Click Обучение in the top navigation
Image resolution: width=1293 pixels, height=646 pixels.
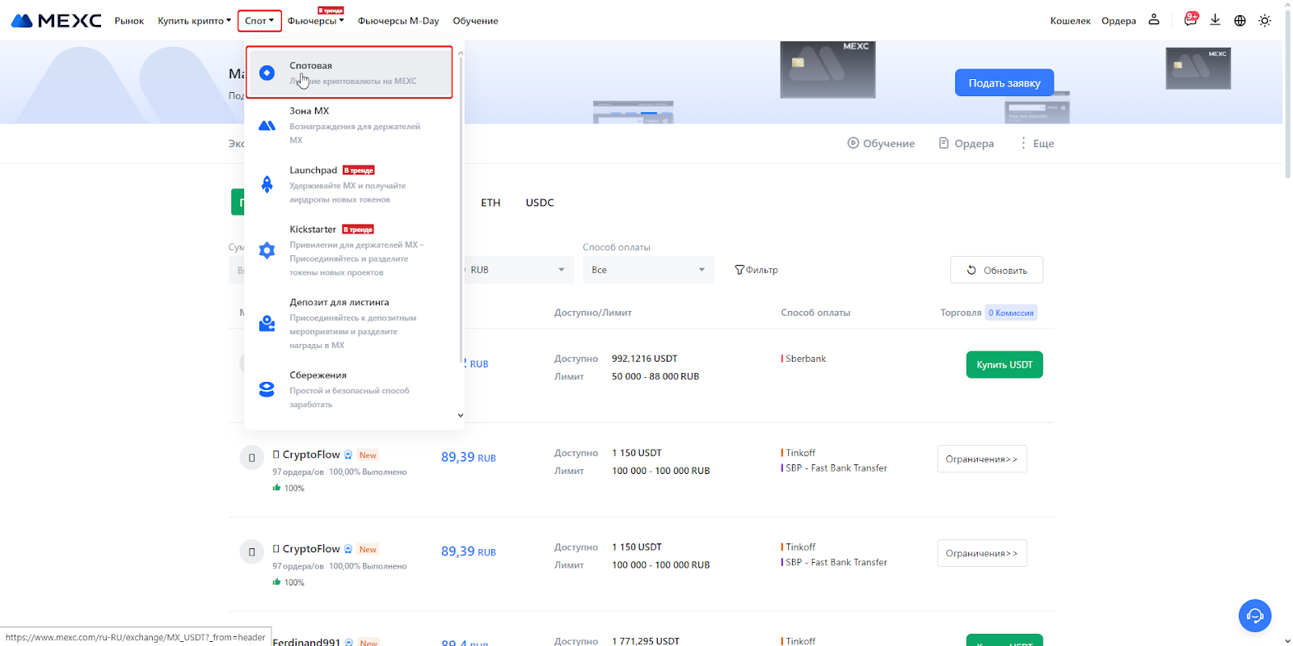pos(475,21)
